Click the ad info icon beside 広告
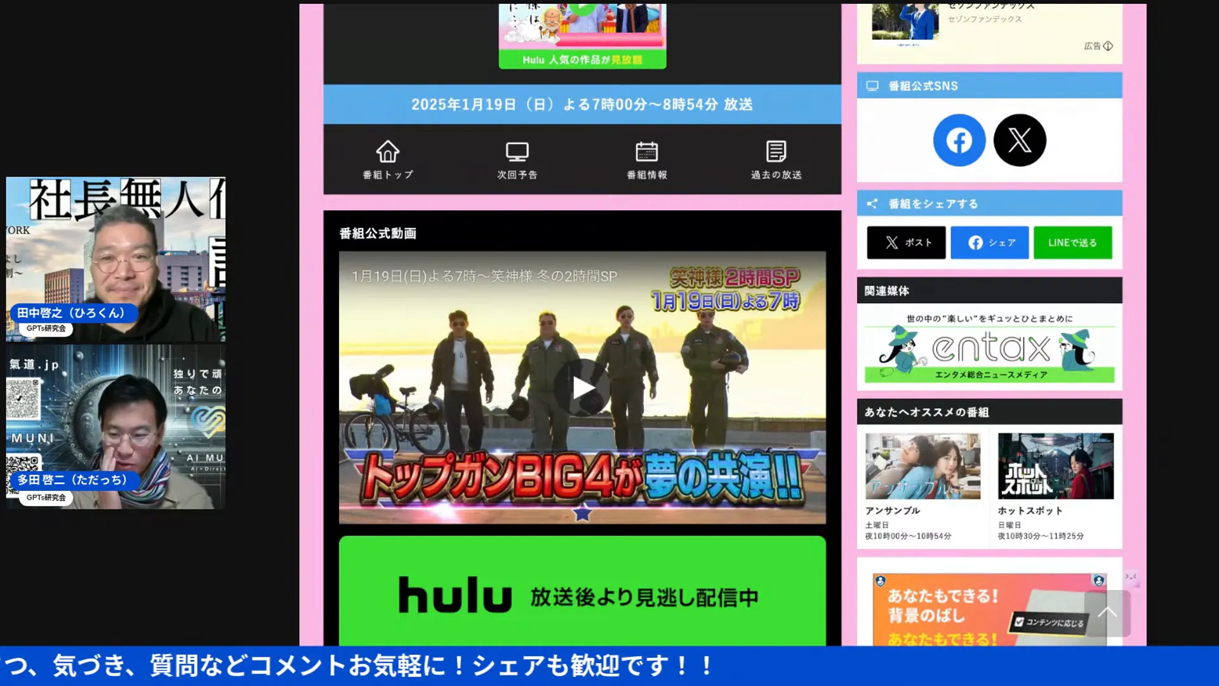The image size is (1219, 686). 1108,46
